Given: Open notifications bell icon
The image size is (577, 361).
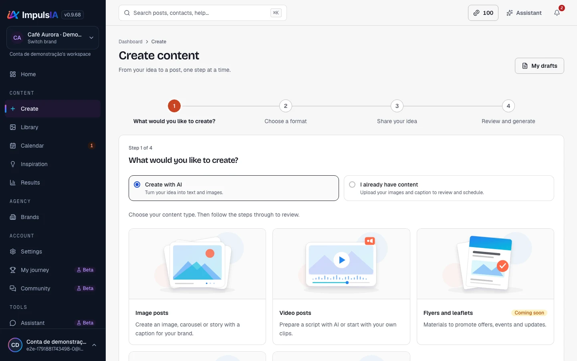Looking at the screenshot, I should [557, 13].
